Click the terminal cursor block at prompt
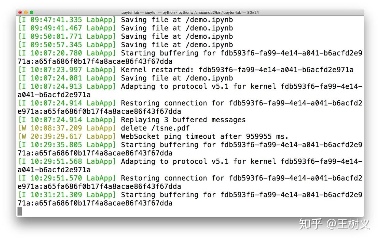380x240 pixels. pos(20,211)
